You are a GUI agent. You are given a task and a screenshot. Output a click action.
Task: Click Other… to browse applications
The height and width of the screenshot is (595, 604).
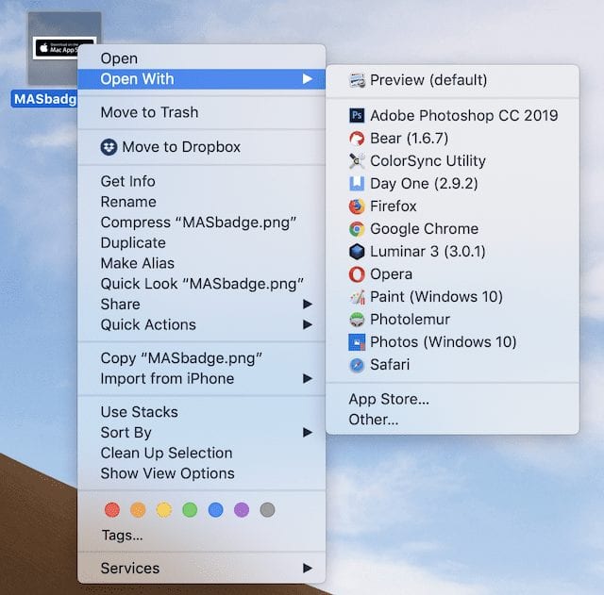pyautogui.click(x=374, y=420)
